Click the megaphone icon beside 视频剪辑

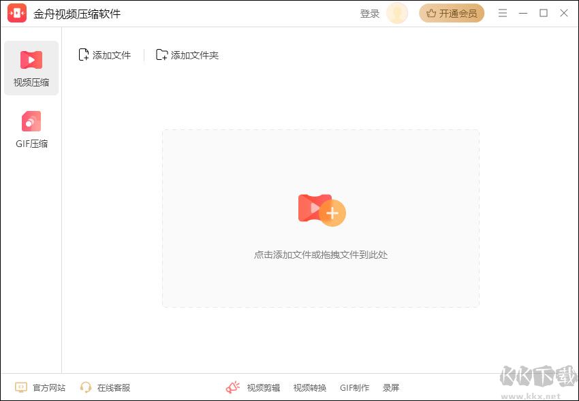[x=233, y=386]
